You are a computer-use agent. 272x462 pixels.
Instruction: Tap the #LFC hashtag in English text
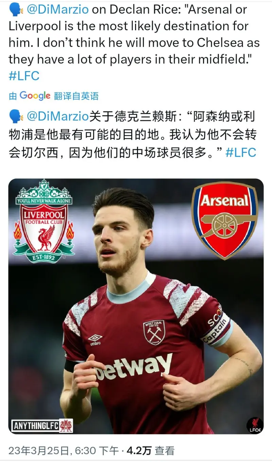point(24,76)
